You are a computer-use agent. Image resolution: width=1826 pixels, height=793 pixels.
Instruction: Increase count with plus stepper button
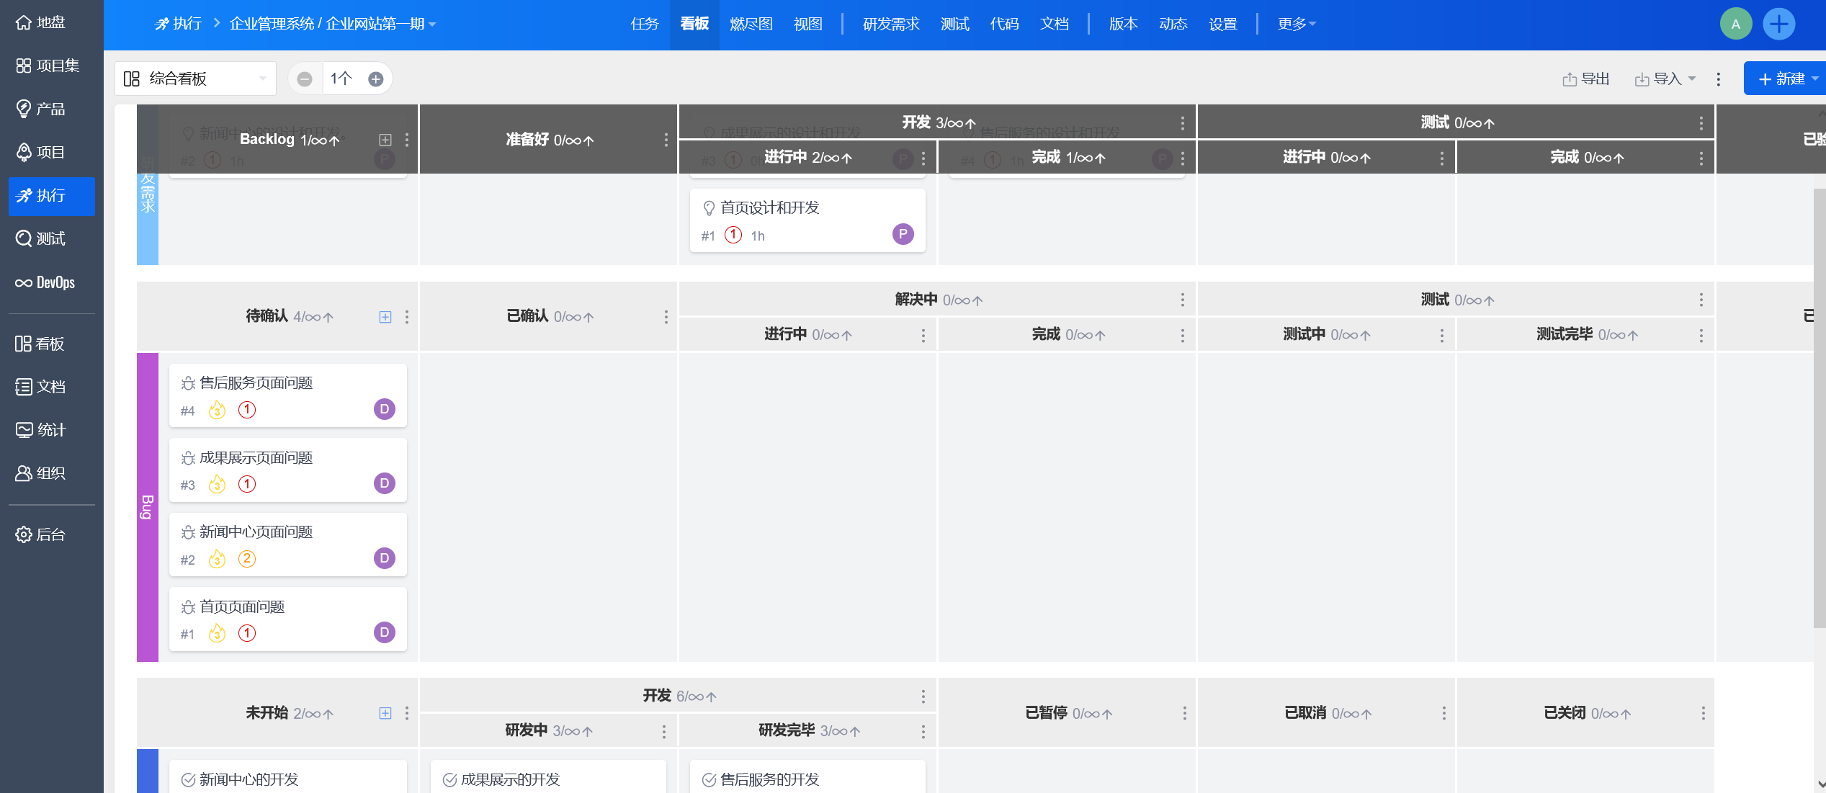pos(375,79)
